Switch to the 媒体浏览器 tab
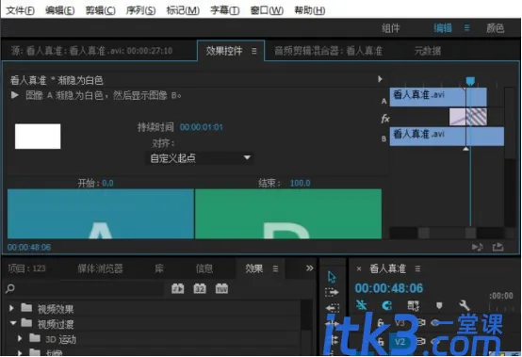 click(100, 268)
